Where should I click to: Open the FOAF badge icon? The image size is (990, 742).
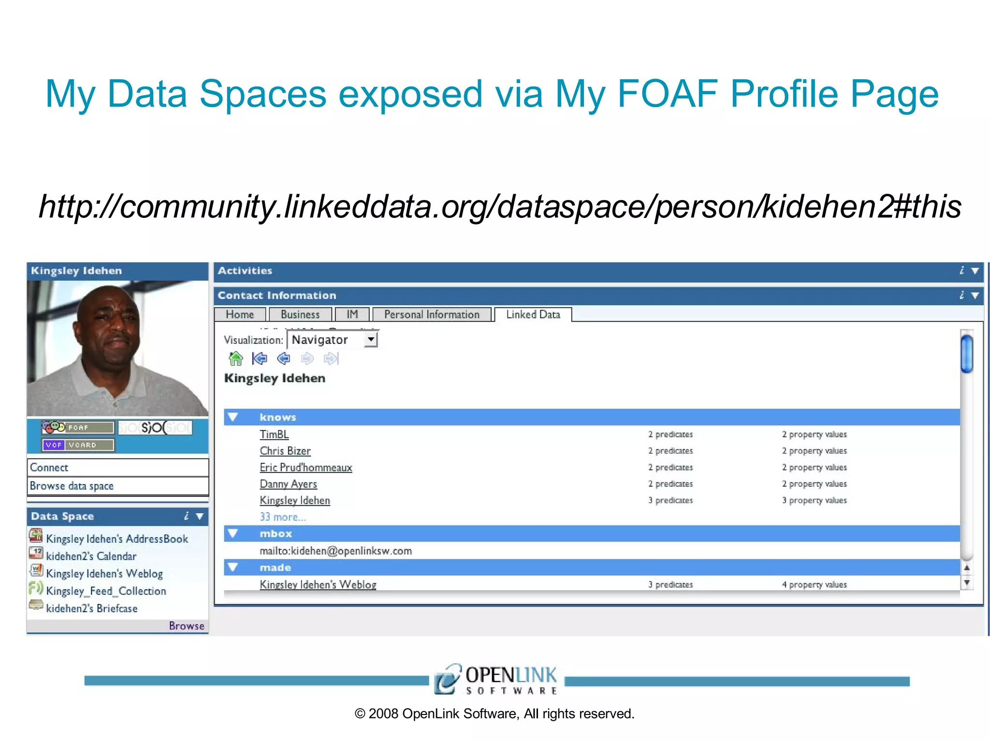78,428
